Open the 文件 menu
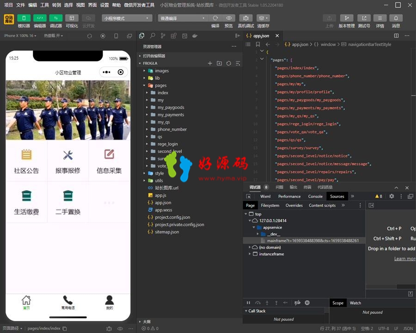 [20, 5]
